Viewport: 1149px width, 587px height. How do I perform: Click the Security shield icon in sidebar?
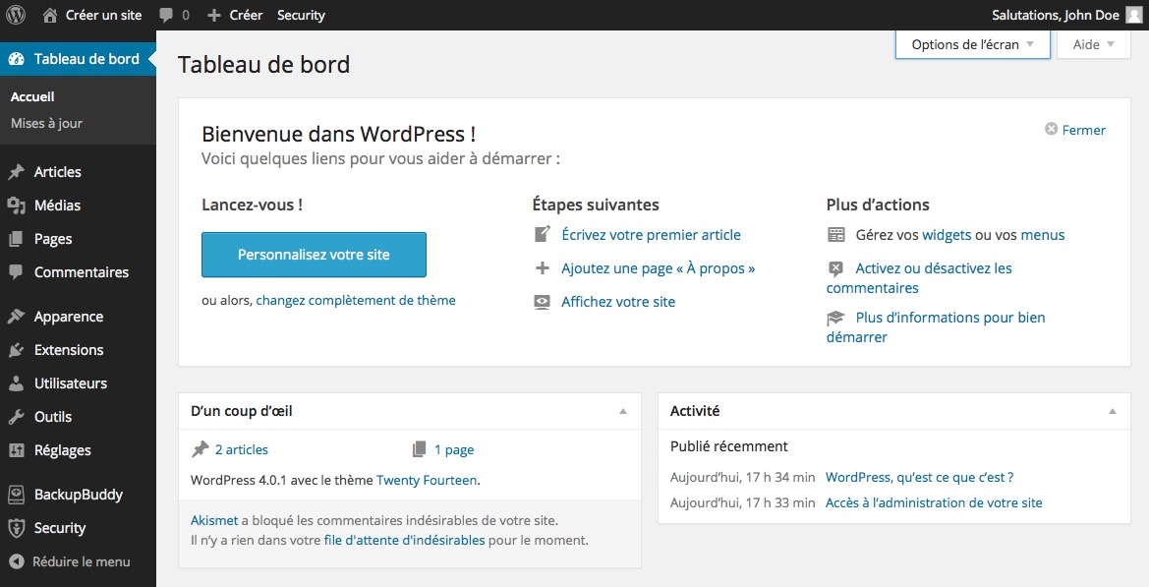pos(16,528)
